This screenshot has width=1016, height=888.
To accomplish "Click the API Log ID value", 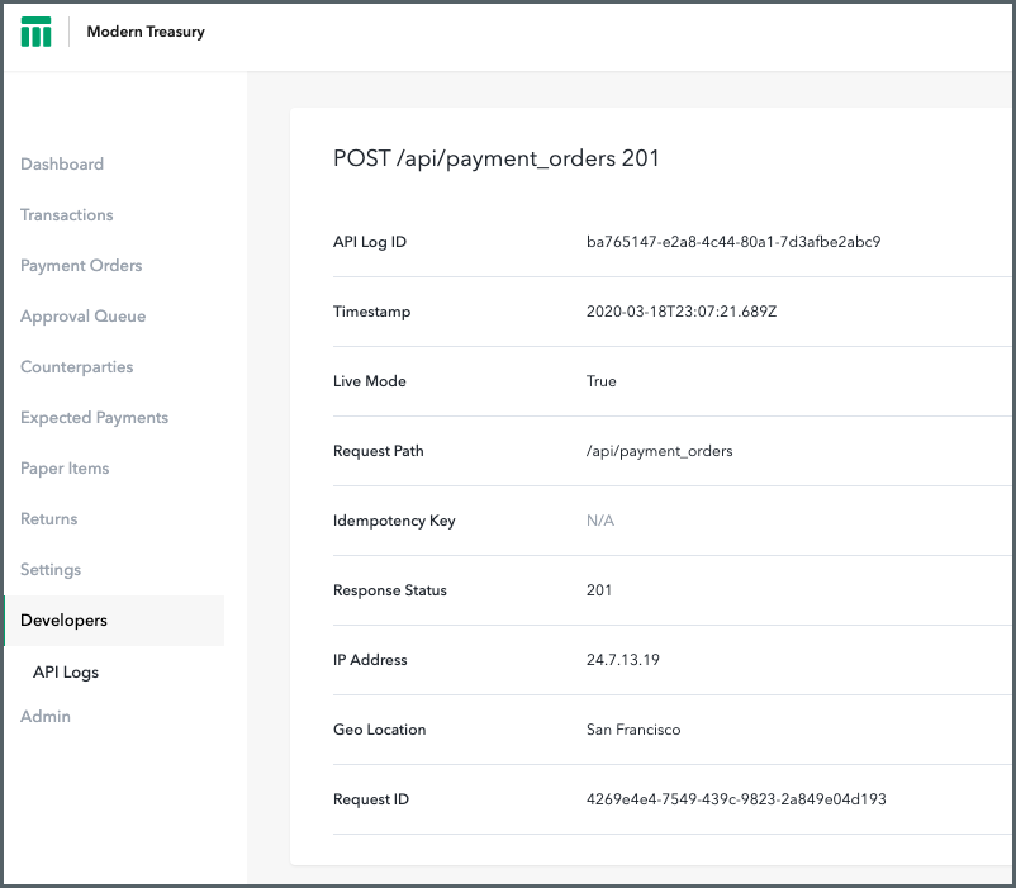I will [x=733, y=242].
